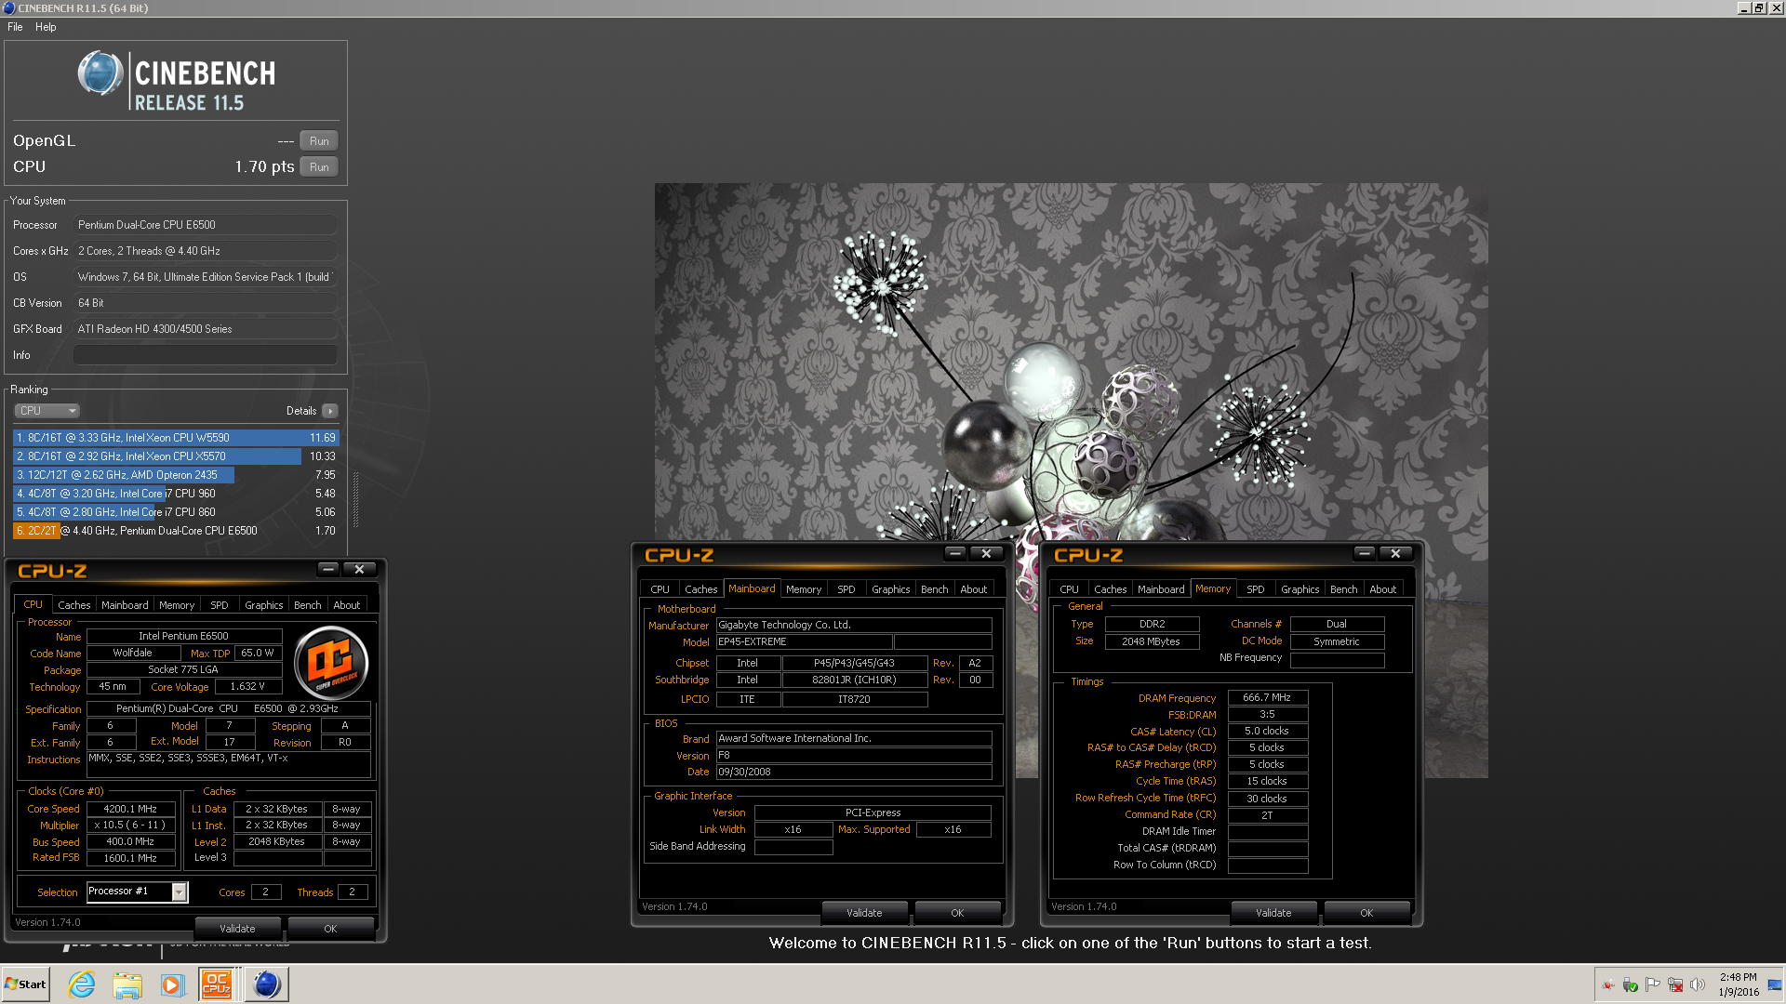Open the Safely Remove Hardware tray icon

tap(1630, 984)
